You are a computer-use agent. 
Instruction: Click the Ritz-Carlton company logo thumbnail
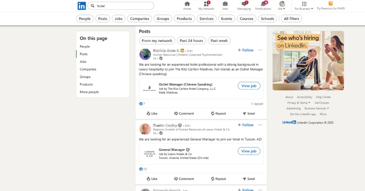(x=149, y=89)
